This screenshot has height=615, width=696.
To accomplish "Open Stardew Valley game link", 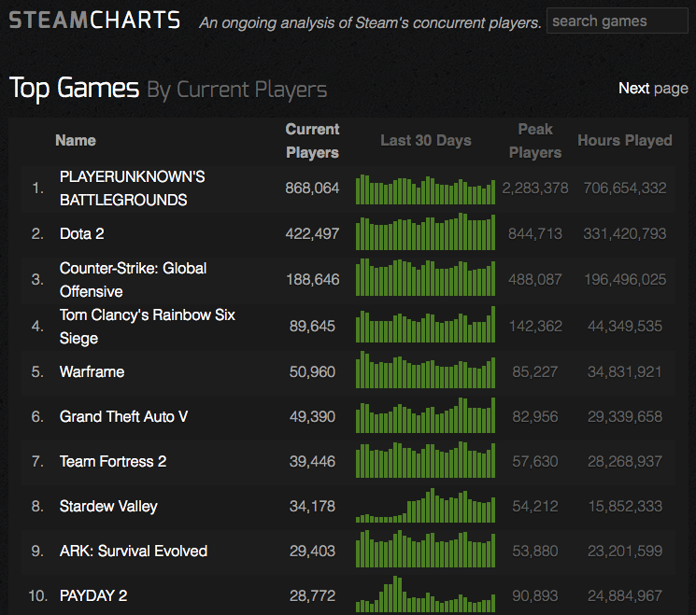I will pos(108,506).
